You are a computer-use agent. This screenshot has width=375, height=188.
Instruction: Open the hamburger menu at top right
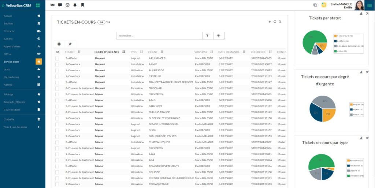[x=368, y=5]
